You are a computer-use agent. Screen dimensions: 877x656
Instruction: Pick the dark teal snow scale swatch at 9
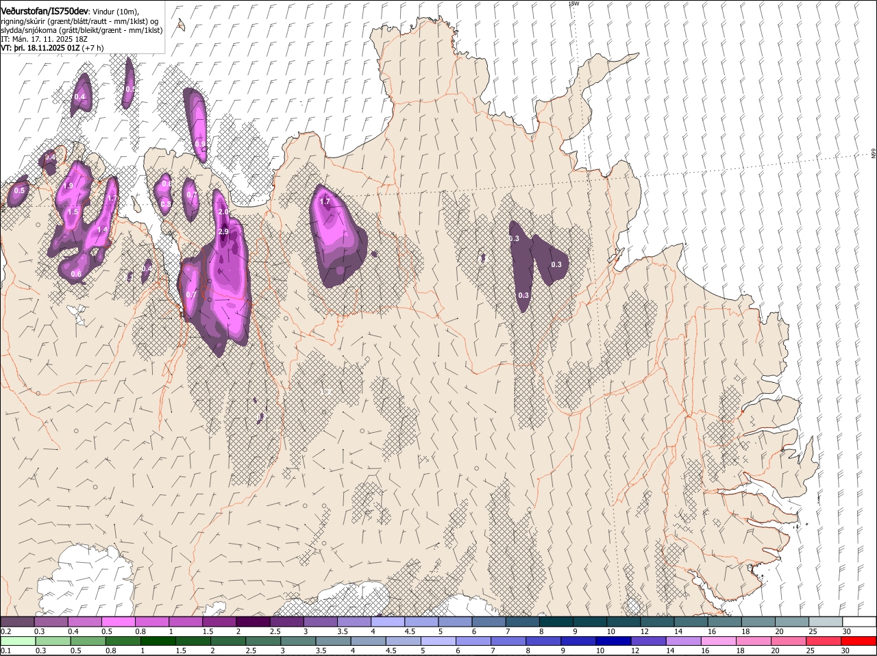590,622
